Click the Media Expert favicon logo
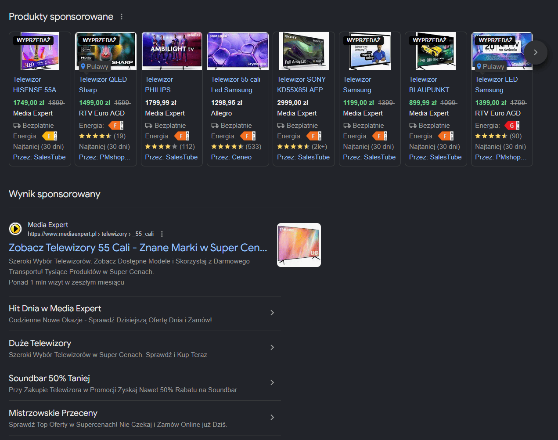Screen dimensions: 558x440 click(x=15, y=229)
